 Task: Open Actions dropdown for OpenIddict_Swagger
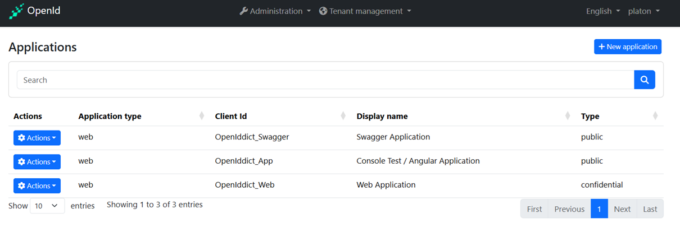pyautogui.click(x=37, y=138)
